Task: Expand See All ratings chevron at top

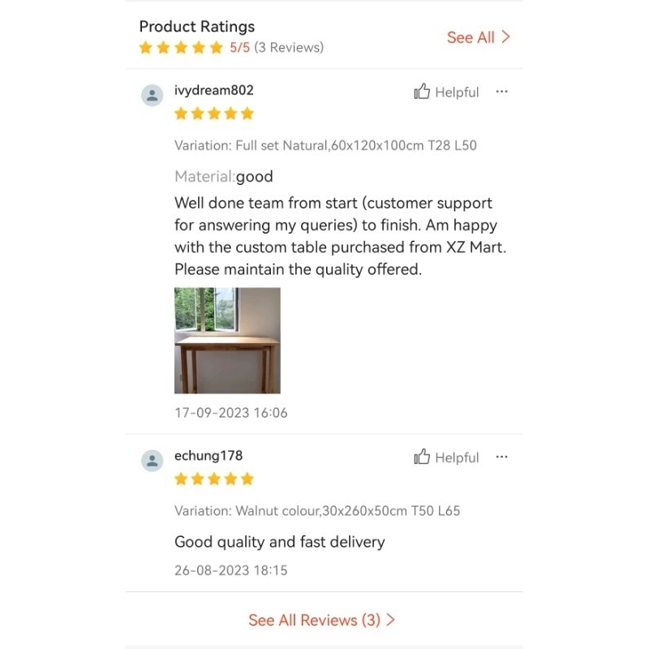Action: (506, 37)
